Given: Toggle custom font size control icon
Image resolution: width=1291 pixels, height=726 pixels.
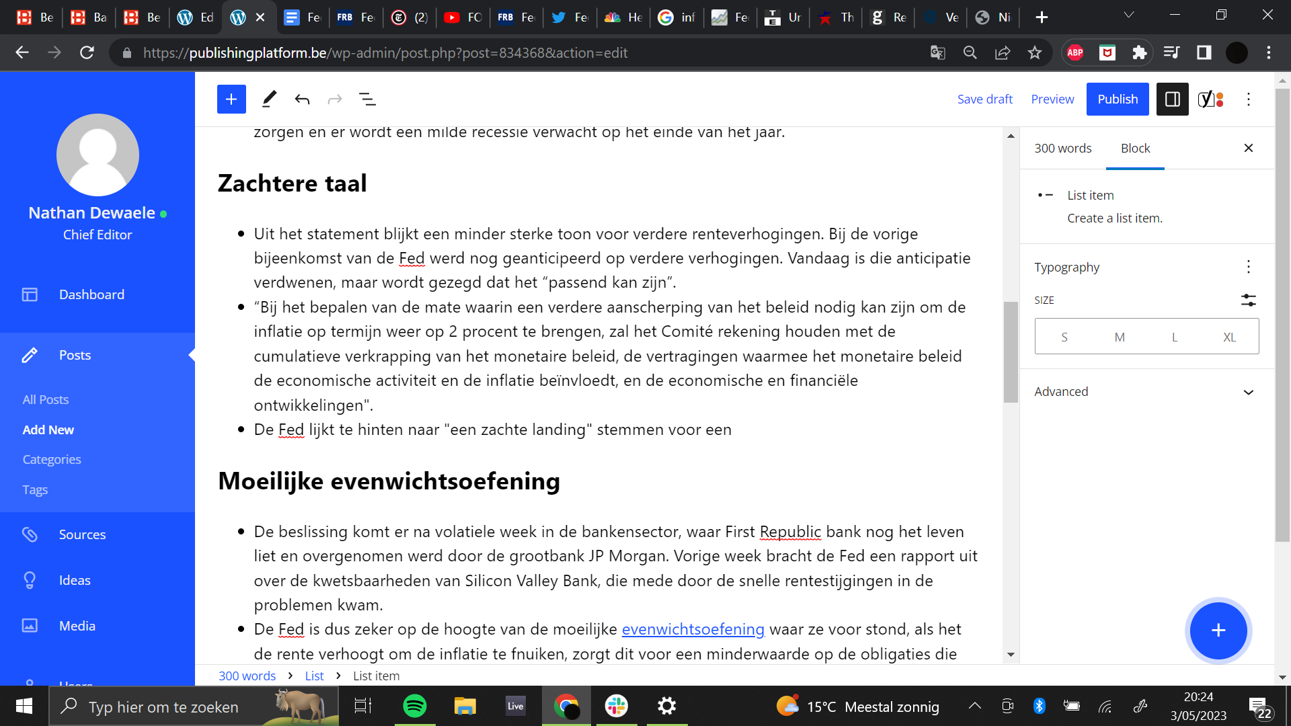Looking at the screenshot, I should [x=1248, y=300].
